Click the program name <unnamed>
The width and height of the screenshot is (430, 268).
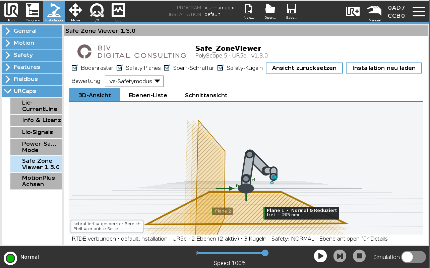click(x=219, y=8)
